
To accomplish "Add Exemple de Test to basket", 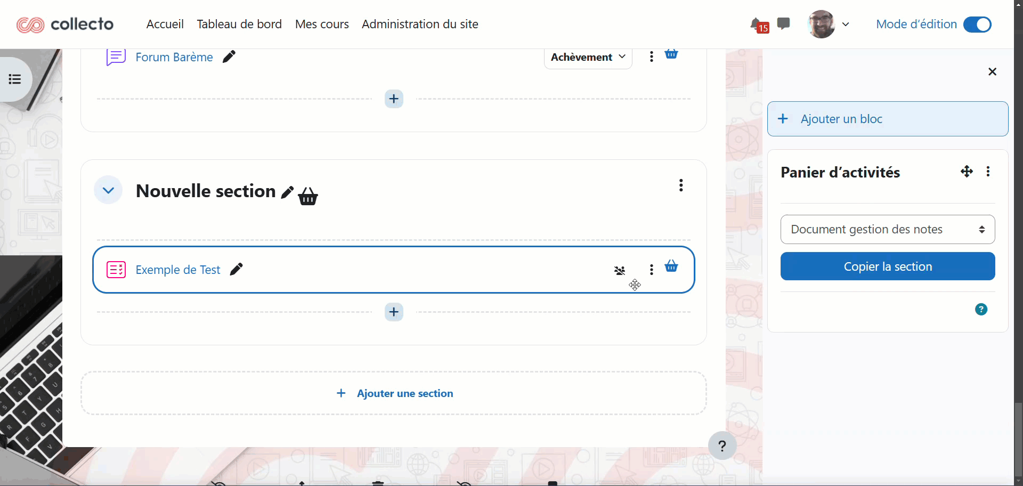I will pos(671,266).
